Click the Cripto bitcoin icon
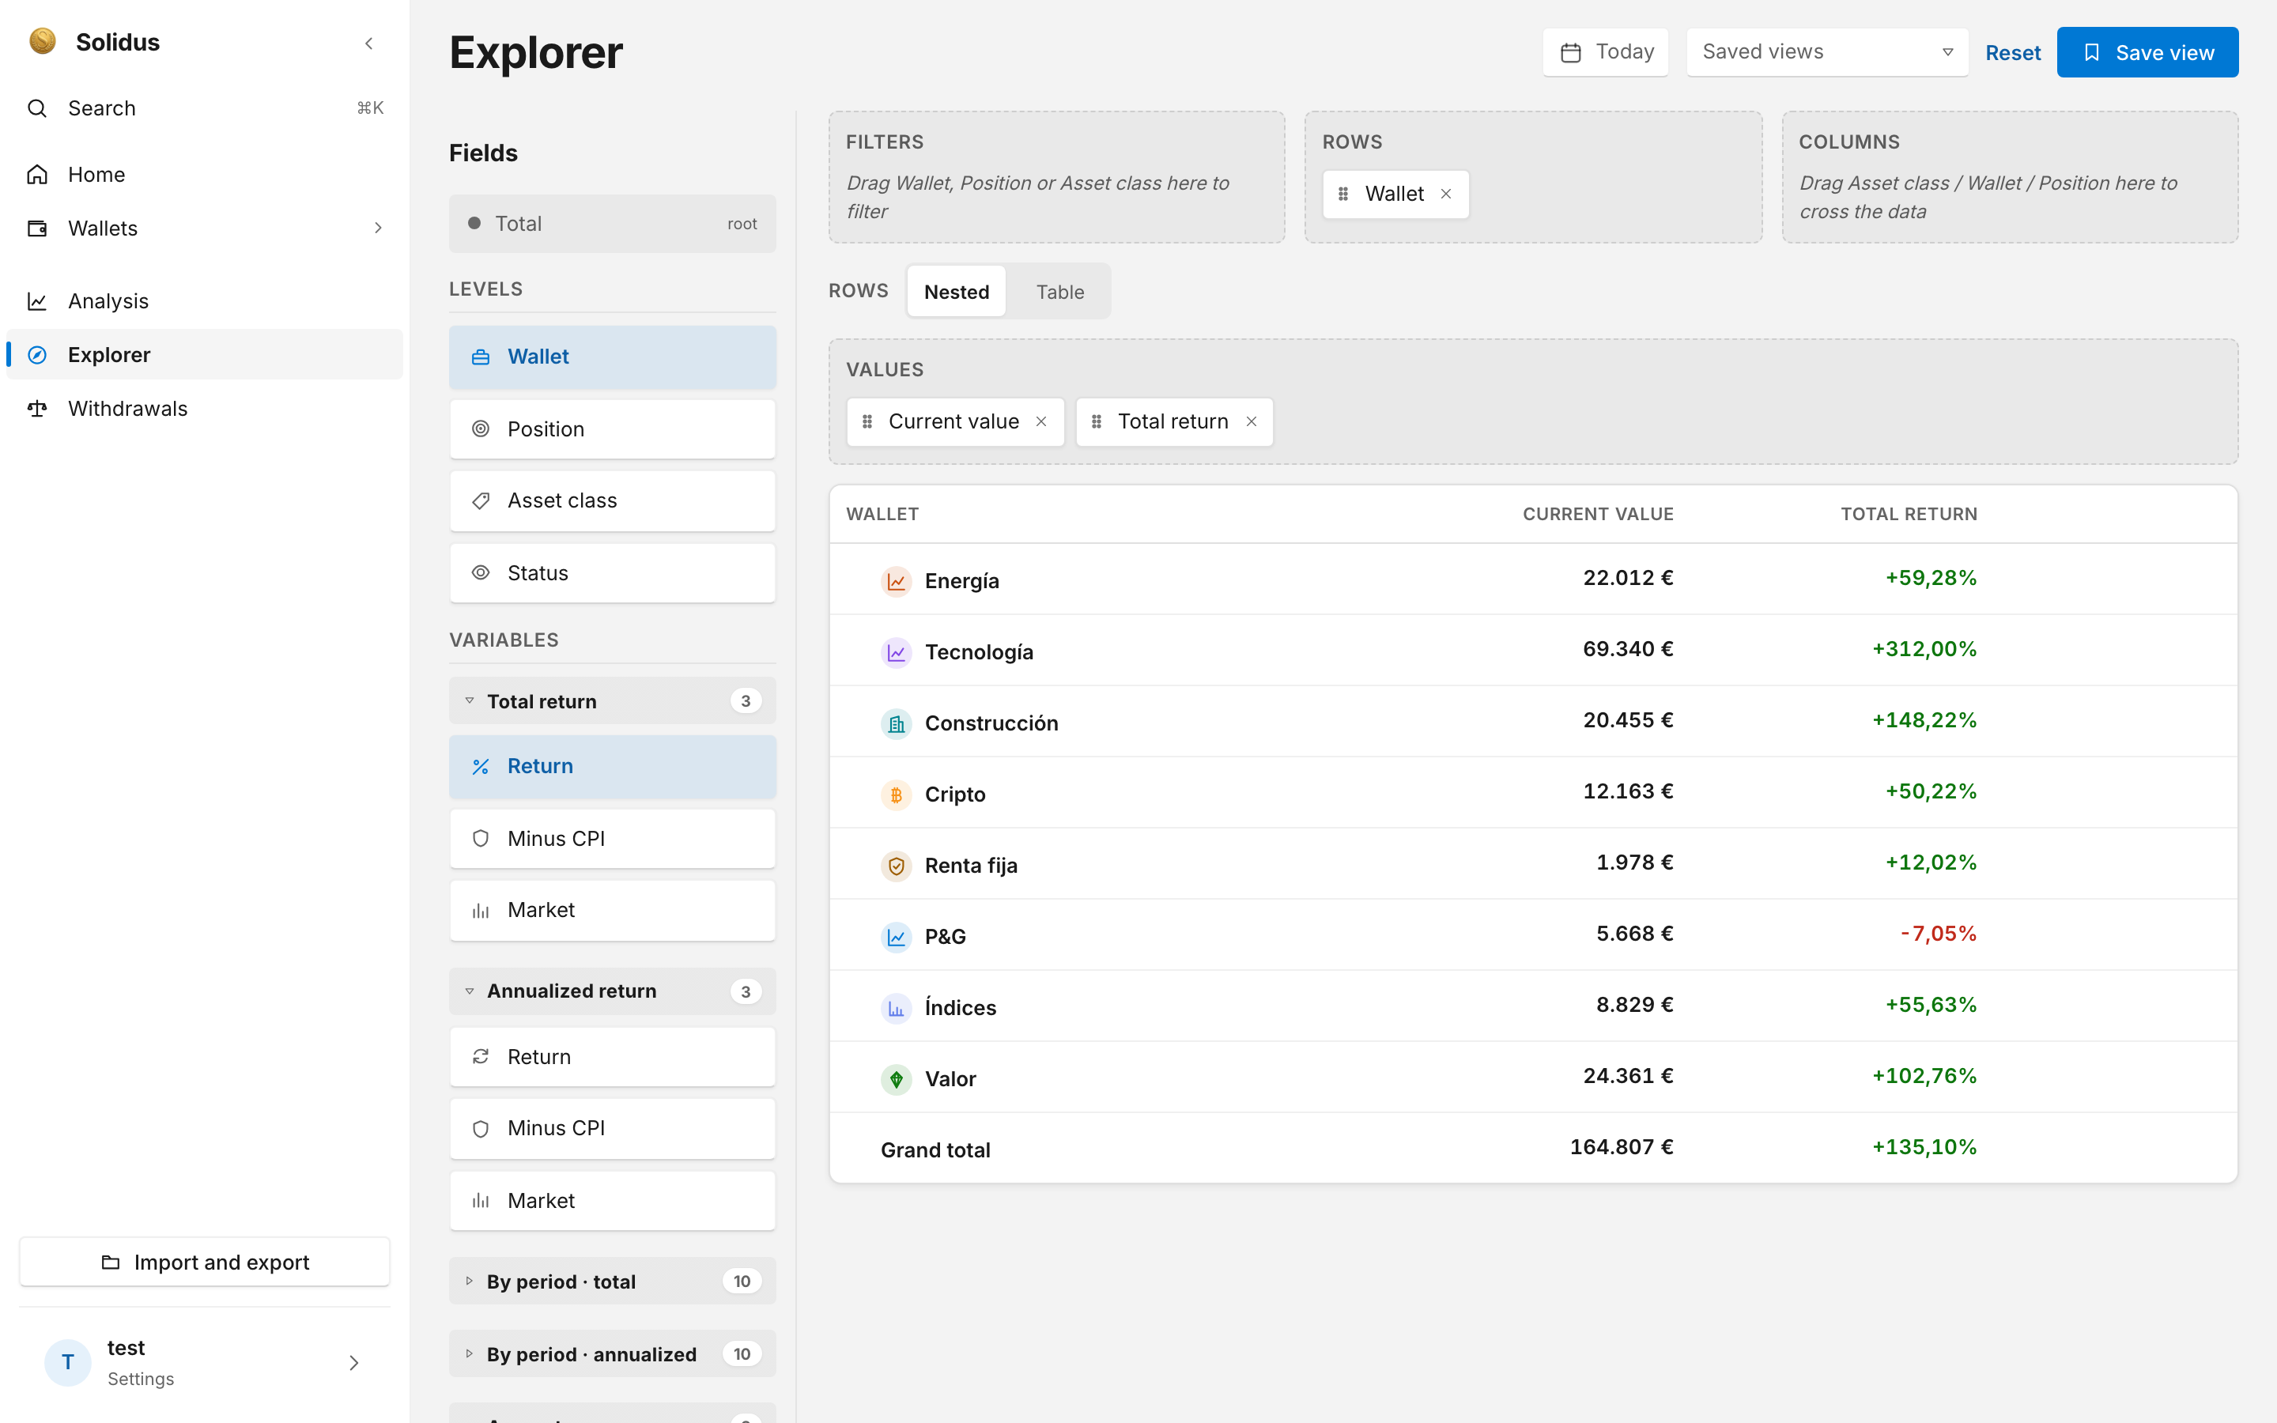The image size is (2277, 1423). [896, 795]
